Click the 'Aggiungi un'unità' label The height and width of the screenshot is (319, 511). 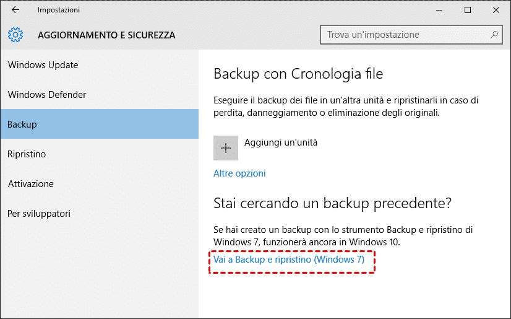(x=281, y=142)
